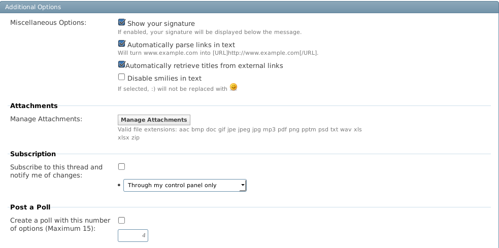
Task: Click the 'Automatically parse links in text' label
Action: [x=181, y=45]
